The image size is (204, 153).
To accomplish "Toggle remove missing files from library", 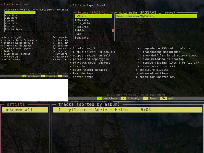I will (x=138, y=63).
